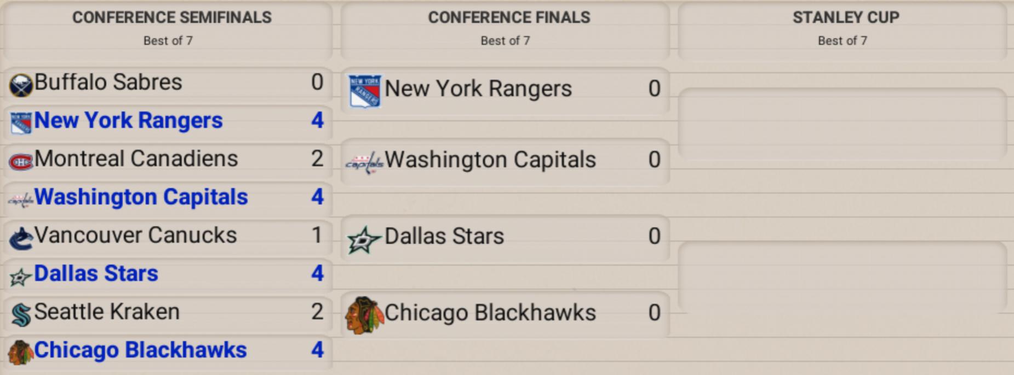Select Montreal Canadiens team name
This screenshot has height=375, width=1014.
[x=136, y=159]
